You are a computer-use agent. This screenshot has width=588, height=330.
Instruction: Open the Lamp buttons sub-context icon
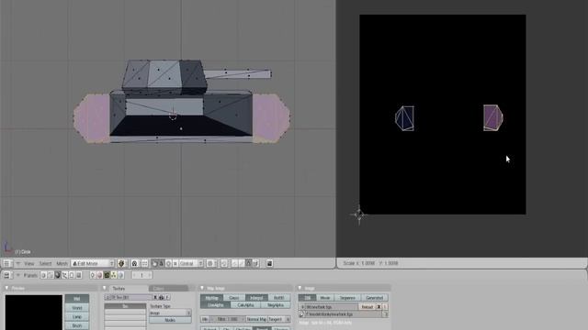pyautogui.click(x=93, y=275)
